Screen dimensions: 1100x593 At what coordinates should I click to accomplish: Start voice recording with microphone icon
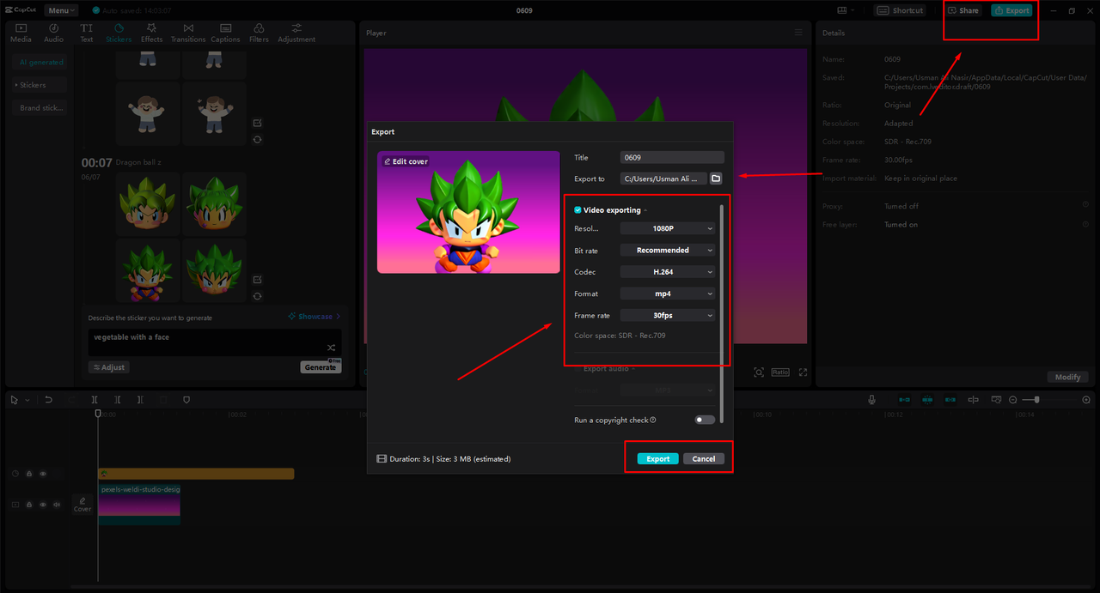click(871, 400)
